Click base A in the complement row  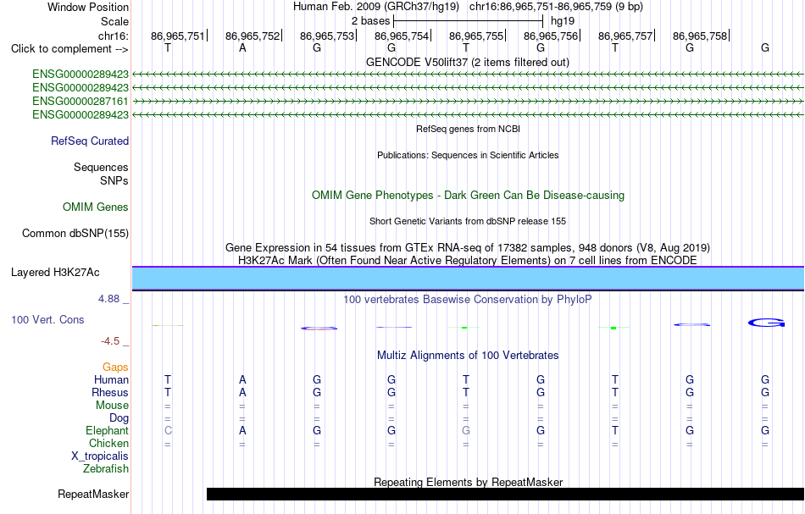pyautogui.click(x=242, y=47)
